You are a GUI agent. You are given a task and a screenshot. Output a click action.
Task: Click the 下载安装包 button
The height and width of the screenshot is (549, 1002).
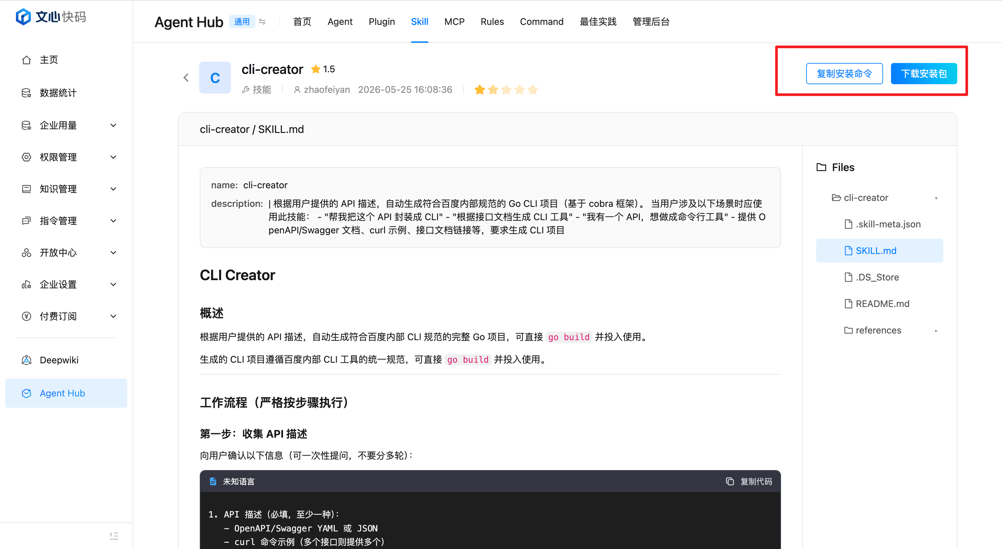[x=924, y=74]
